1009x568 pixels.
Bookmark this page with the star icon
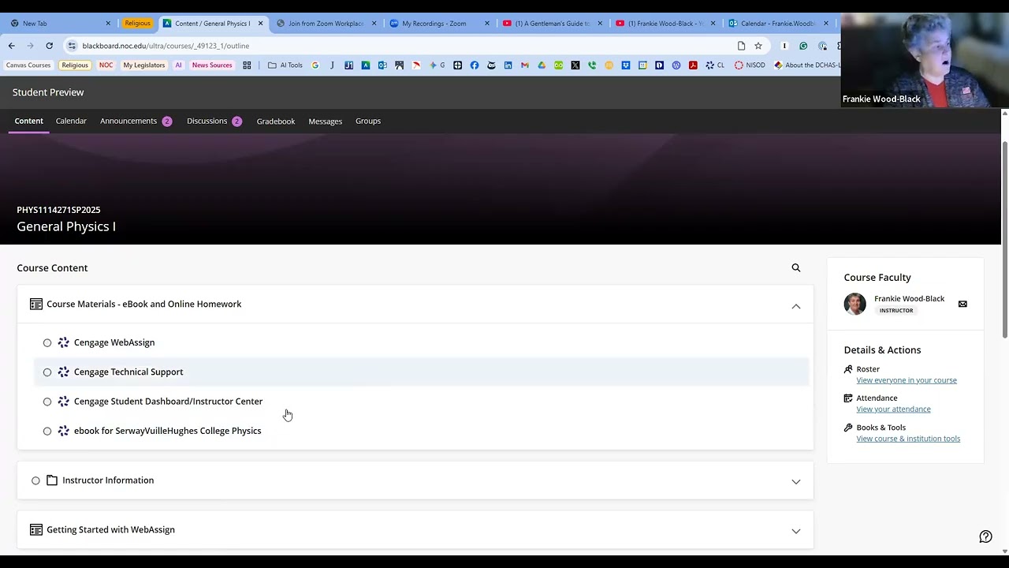758,46
